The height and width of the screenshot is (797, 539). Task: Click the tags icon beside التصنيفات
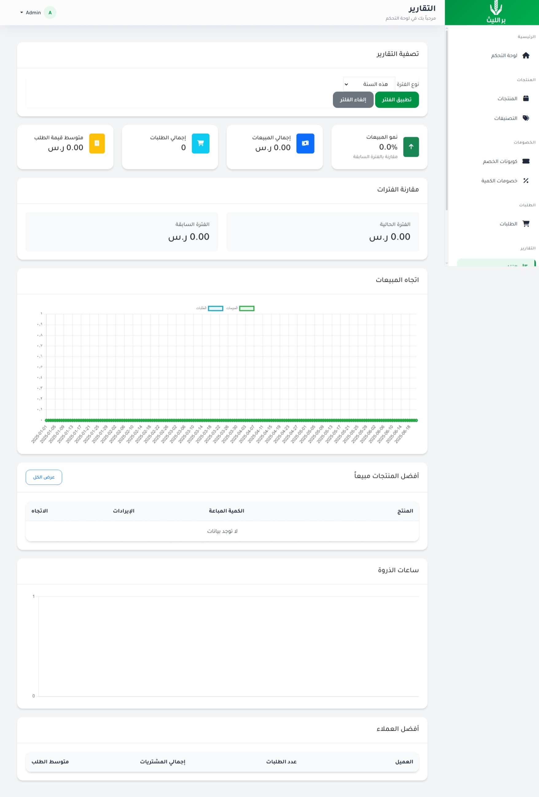pyautogui.click(x=525, y=118)
